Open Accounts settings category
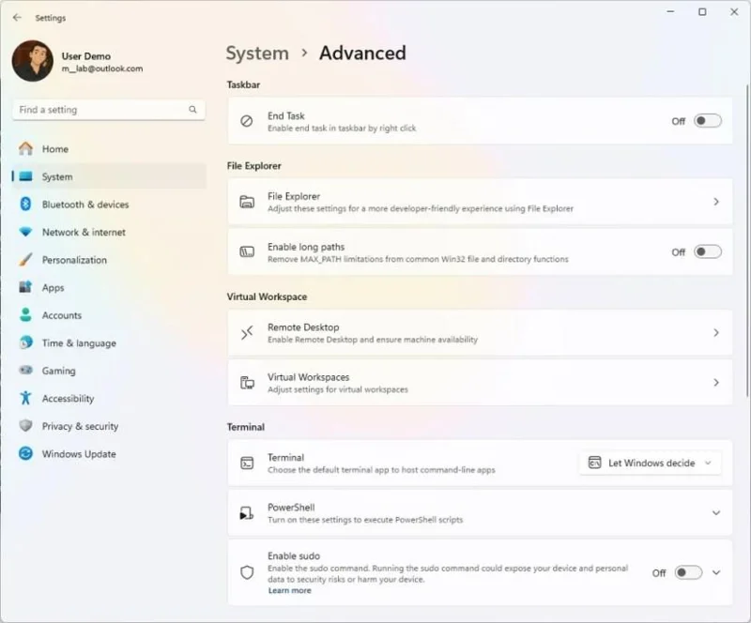 point(109,315)
